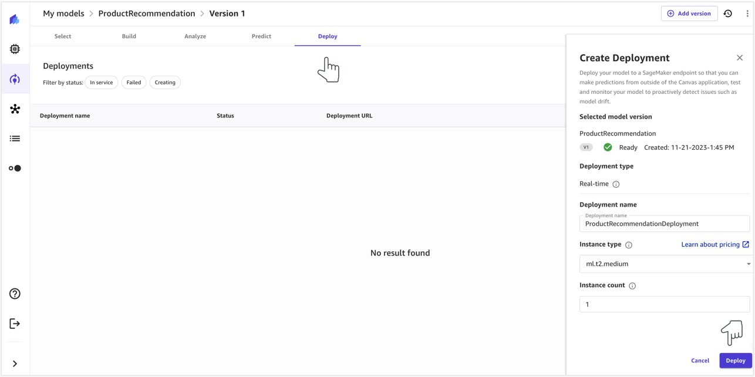Image resolution: width=755 pixels, height=377 pixels.
Task: Click the V1 version badge
Action: pos(586,147)
